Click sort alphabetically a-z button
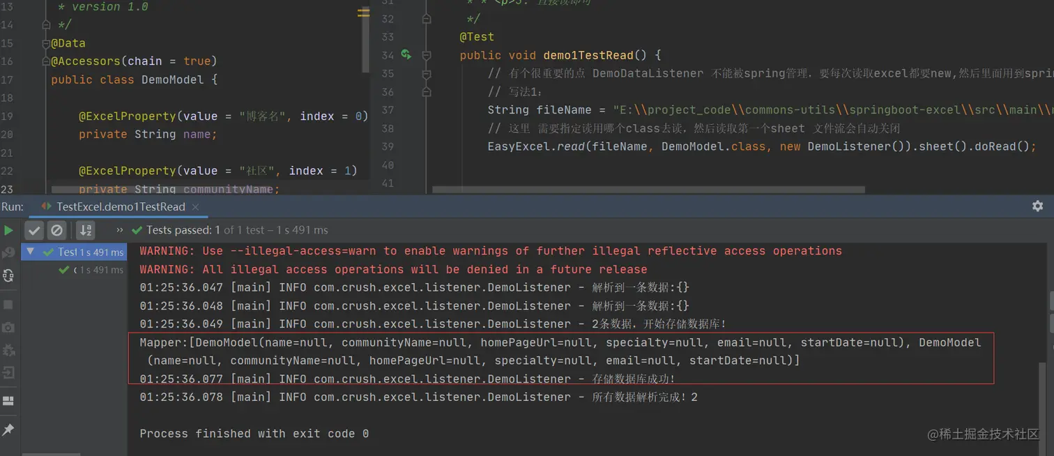 pos(86,230)
